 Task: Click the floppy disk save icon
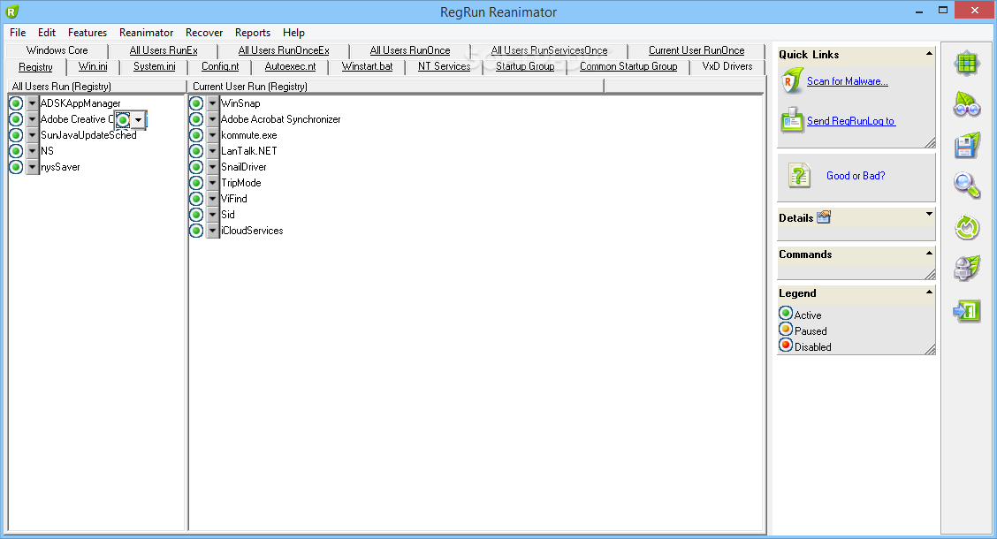click(x=966, y=146)
